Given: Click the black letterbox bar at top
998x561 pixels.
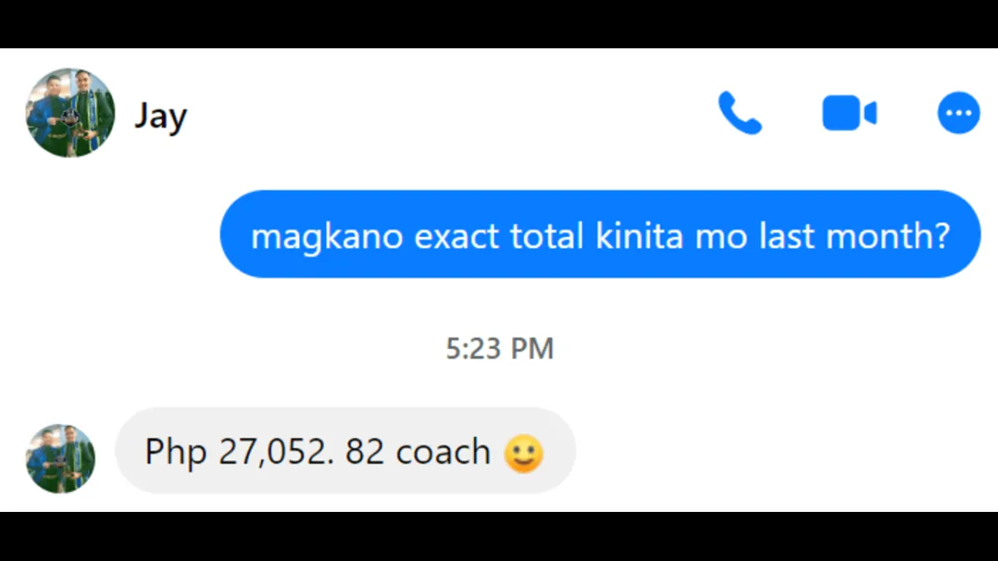Looking at the screenshot, I should click(x=499, y=23).
